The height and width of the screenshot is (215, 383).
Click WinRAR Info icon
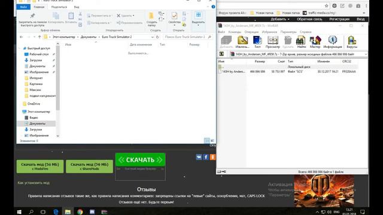click(x=333, y=42)
